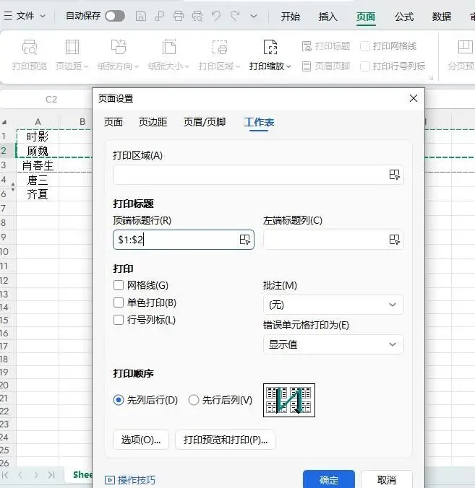This screenshot has height=488, width=475.
Task: Click range picker icon in 打印区域 field
Action: pos(394,175)
